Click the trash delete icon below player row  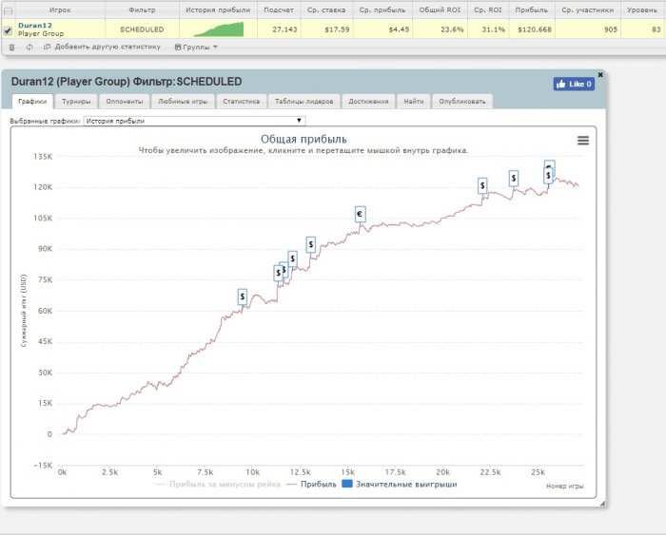[x=11, y=47]
